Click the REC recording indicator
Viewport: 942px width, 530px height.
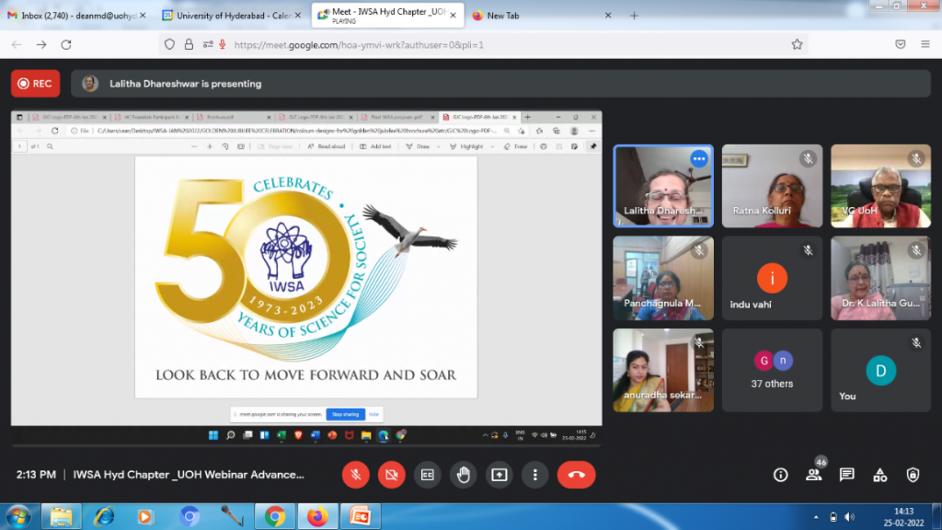point(36,84)
